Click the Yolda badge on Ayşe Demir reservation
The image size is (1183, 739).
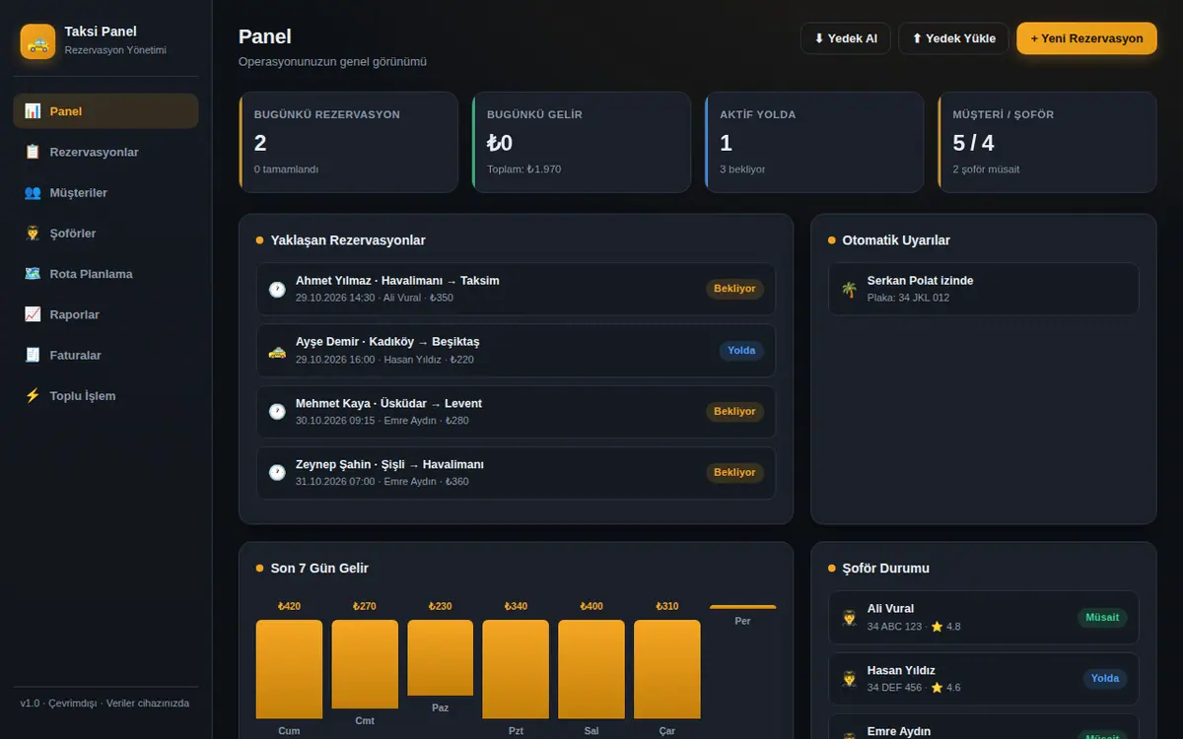click(x=741, y=350)
